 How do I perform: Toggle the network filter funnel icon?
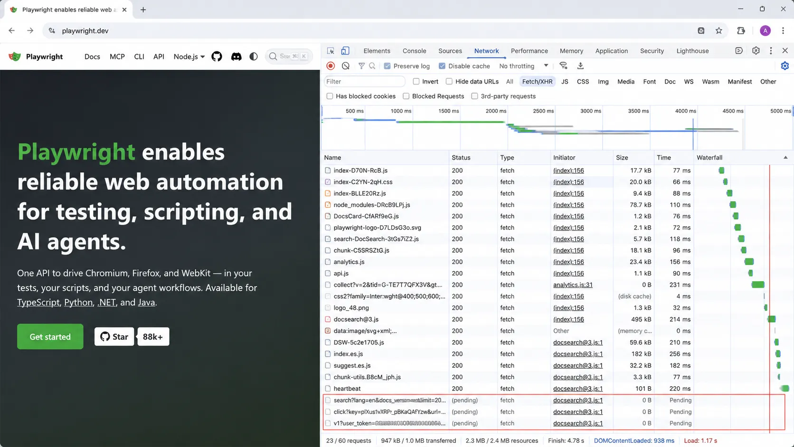pos(361,66)
